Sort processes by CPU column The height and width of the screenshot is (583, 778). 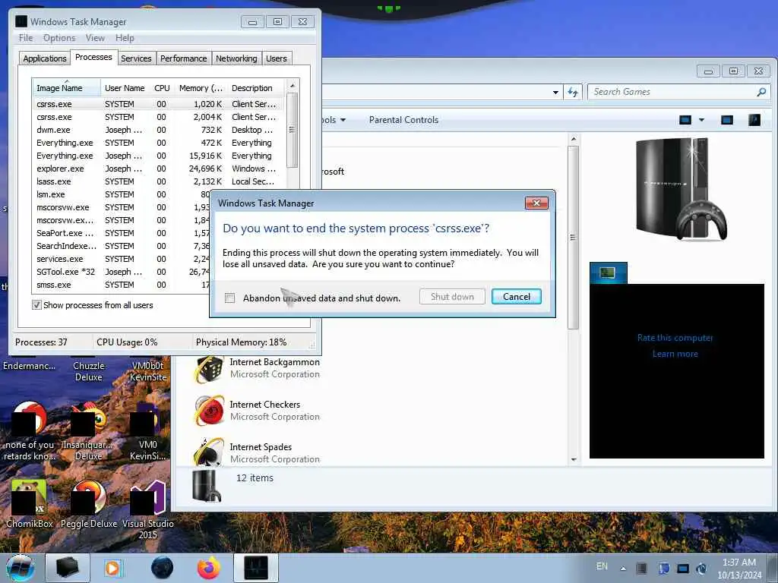162,88
